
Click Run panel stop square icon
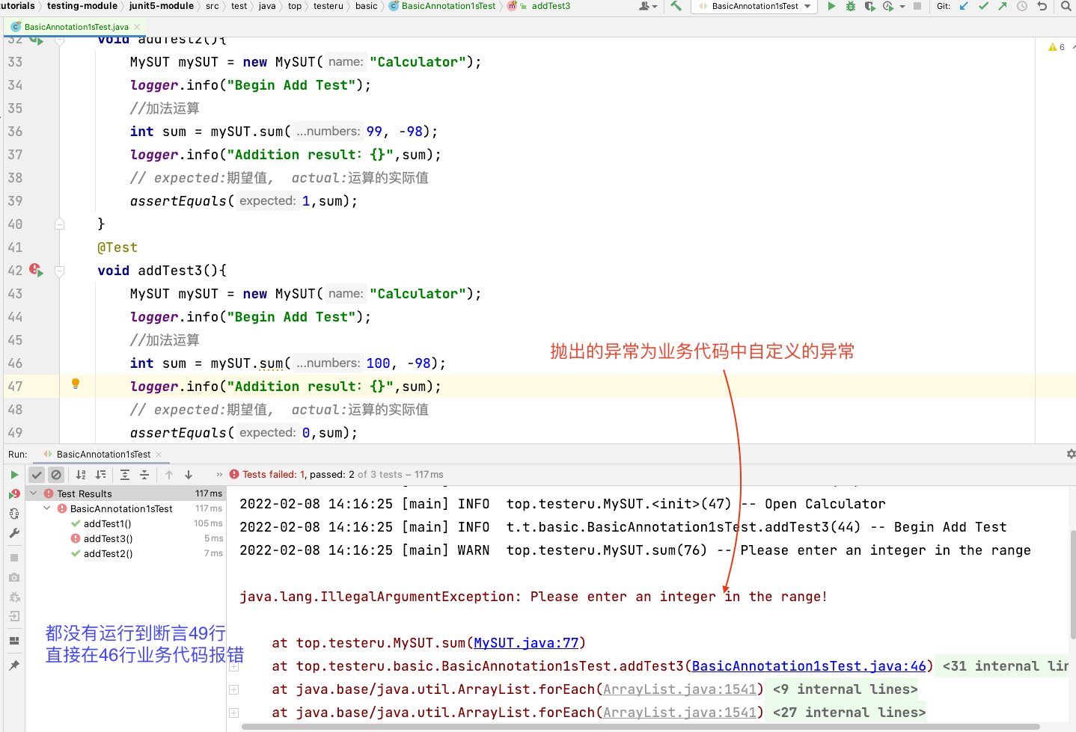click(x=14, y=558)
